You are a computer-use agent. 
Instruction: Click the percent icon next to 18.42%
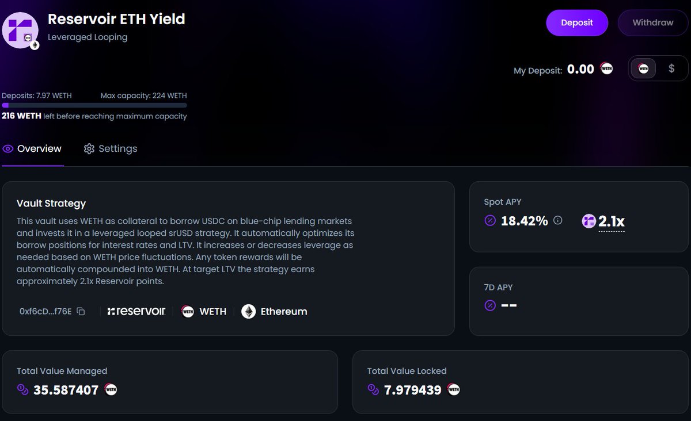[490, 220]
